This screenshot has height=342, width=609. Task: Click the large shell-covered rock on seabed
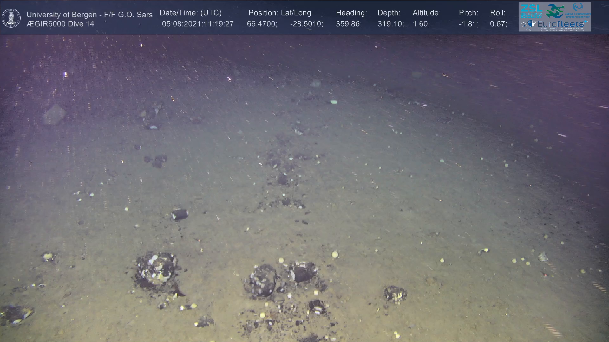[x=157, y=269]
